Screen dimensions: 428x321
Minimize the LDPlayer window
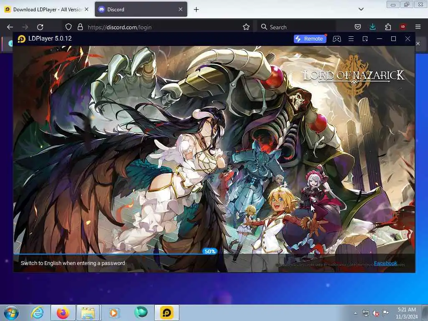point(380,39)
